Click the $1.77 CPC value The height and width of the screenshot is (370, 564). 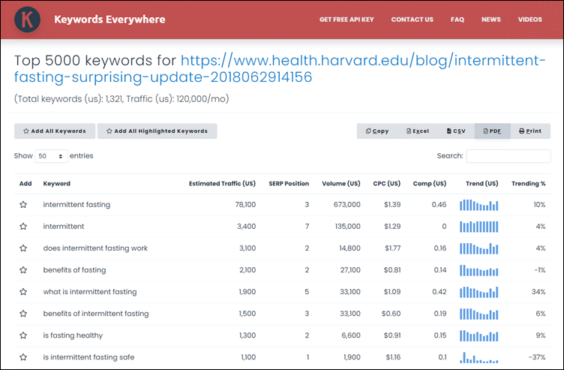pos(392,248)
